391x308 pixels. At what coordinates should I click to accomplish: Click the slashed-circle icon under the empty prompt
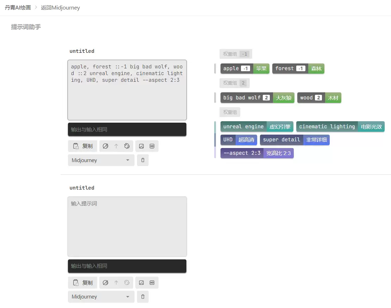click(105, 283)
